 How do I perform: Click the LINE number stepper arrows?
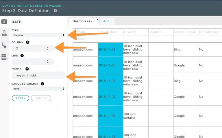tap(47, 62)
